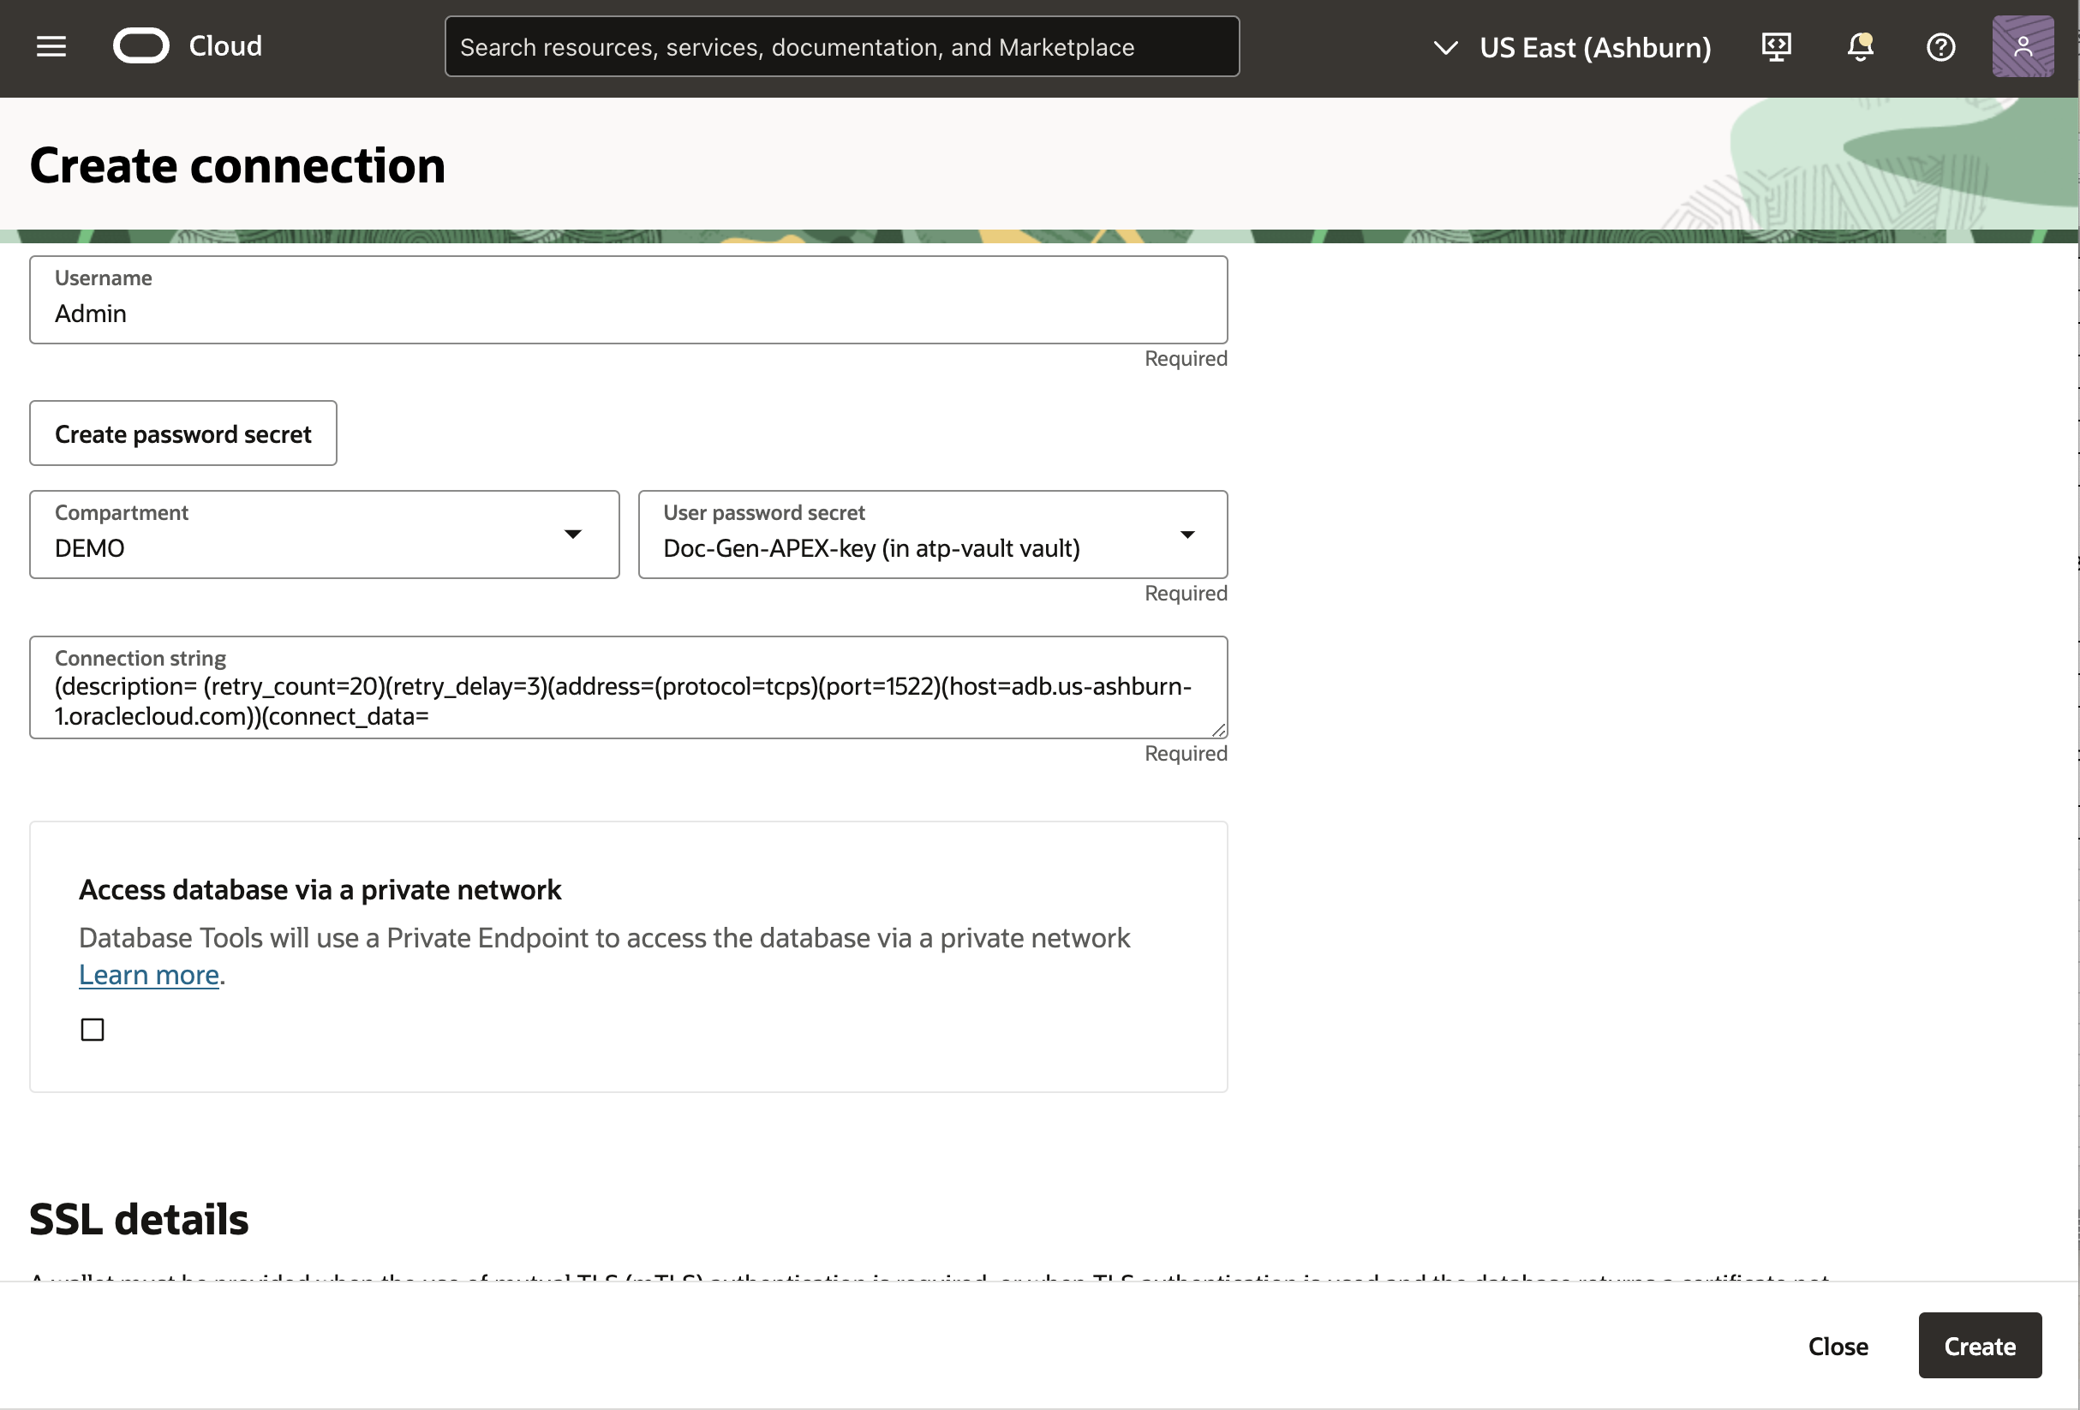This screenshot has width=2080, height=1410.
Task: Open the hamburger navigation menu
Action: pyautogui.click(x=51, y=46)
